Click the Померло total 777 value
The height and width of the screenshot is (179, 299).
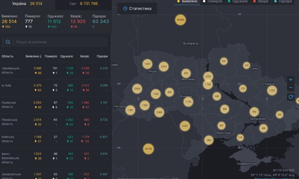pos(29,21)
